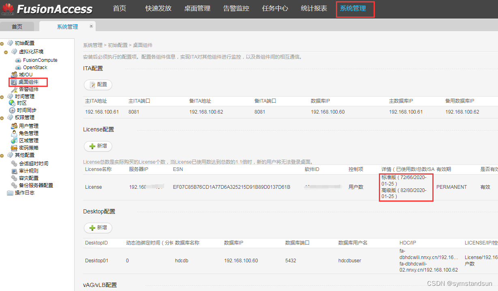Open the 首页 top menu
This screenshot has width=498, height=291.
pos(120,8)
